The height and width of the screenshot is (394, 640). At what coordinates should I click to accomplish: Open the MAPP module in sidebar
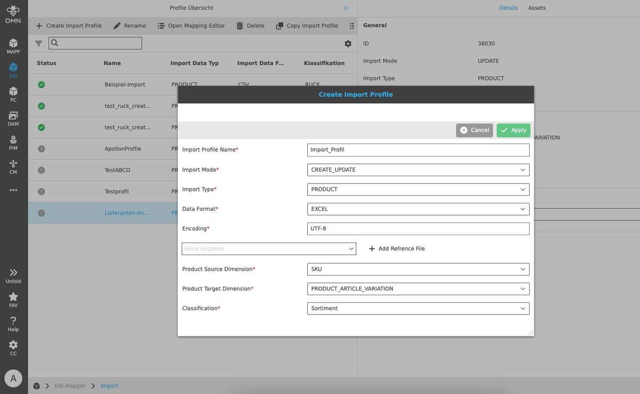coord(13,46)
